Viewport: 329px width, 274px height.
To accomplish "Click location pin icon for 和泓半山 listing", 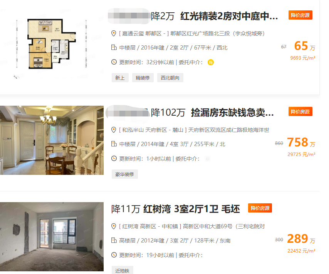I will [x=114, y=130].
